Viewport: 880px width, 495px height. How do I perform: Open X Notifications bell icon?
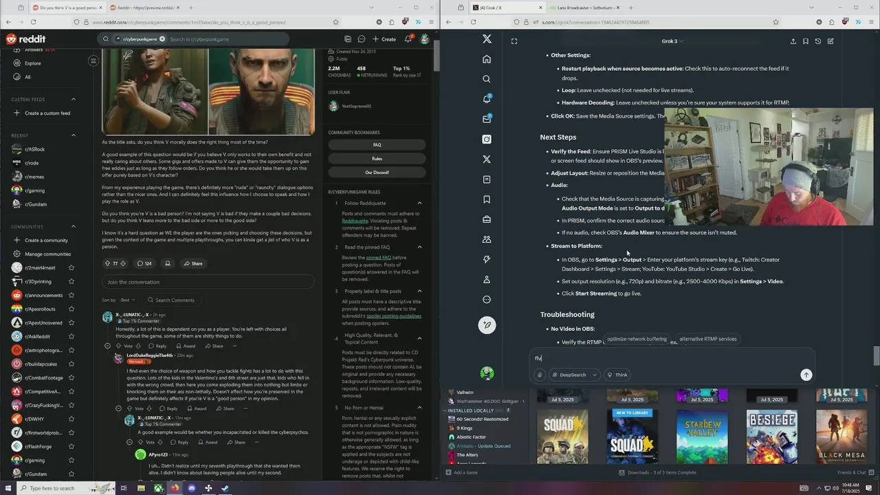[487, 99]
